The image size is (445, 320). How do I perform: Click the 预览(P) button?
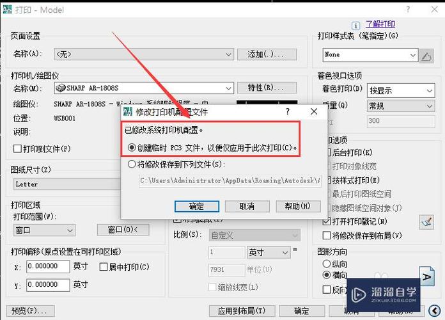pos(30,311)
